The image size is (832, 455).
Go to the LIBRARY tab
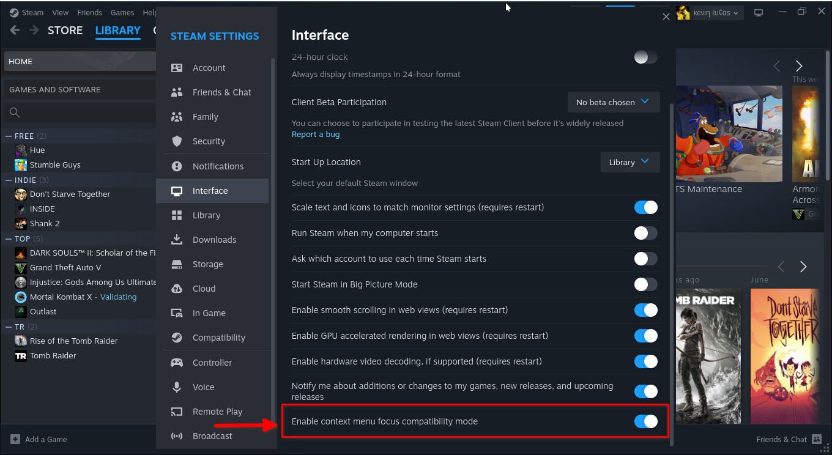pyautogui.click(x=118, y=31)
